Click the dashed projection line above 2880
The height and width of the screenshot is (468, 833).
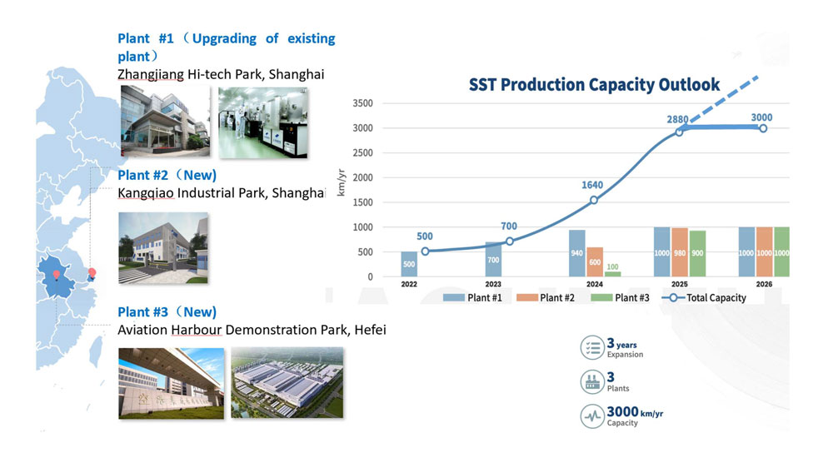[724, 101]
